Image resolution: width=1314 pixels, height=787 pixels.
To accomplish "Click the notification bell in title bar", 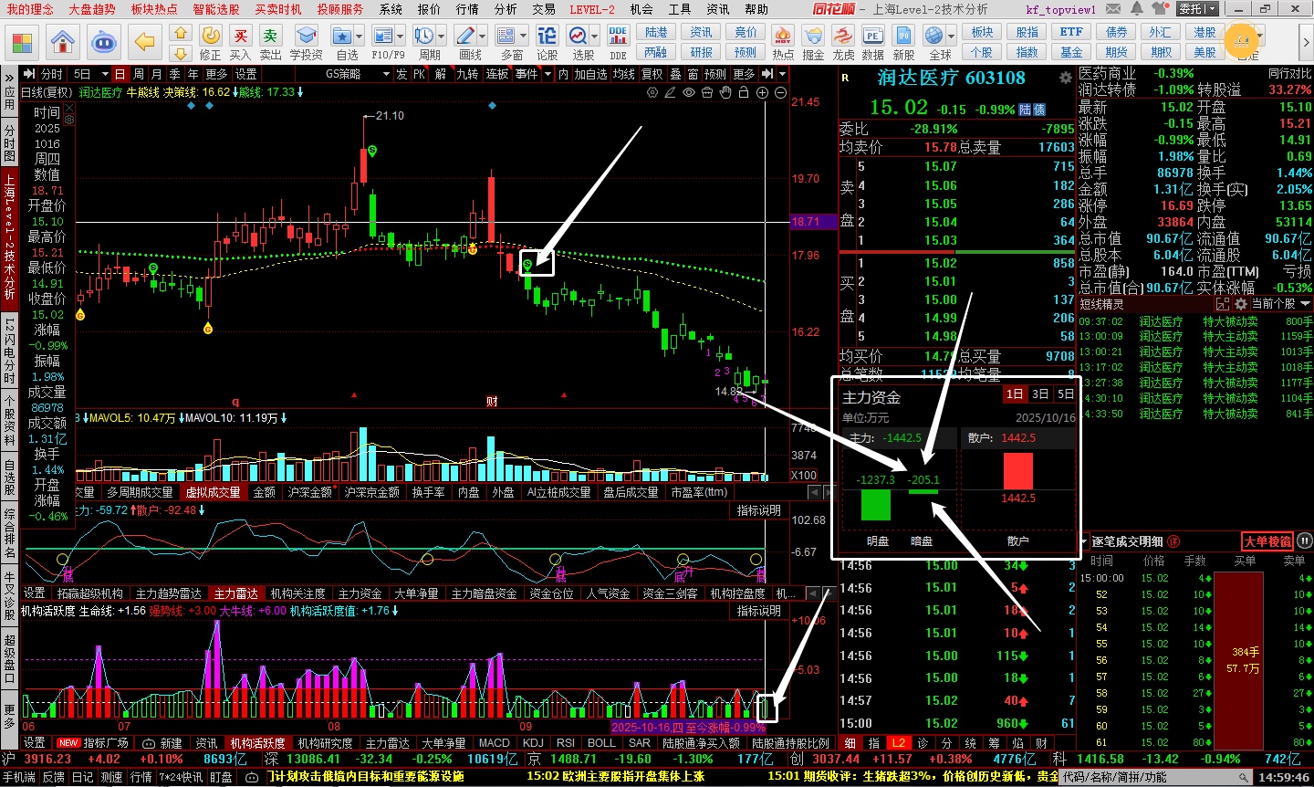I will tap(1137, 9).
